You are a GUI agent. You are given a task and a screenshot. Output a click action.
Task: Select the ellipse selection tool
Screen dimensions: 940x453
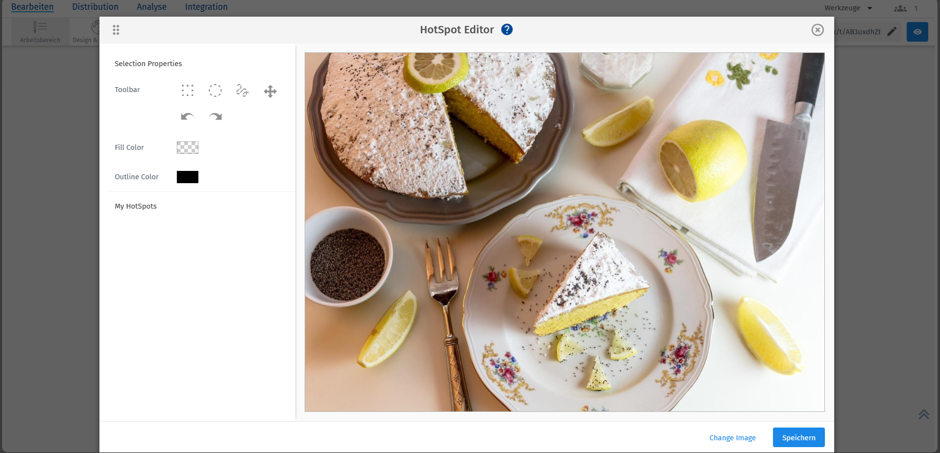215,91
